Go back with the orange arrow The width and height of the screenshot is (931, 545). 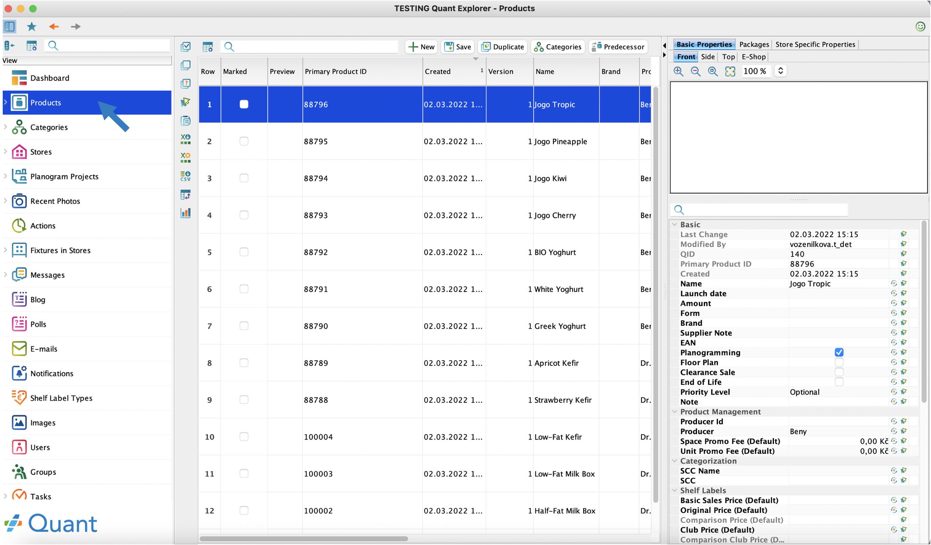click(x=54, y=27)
